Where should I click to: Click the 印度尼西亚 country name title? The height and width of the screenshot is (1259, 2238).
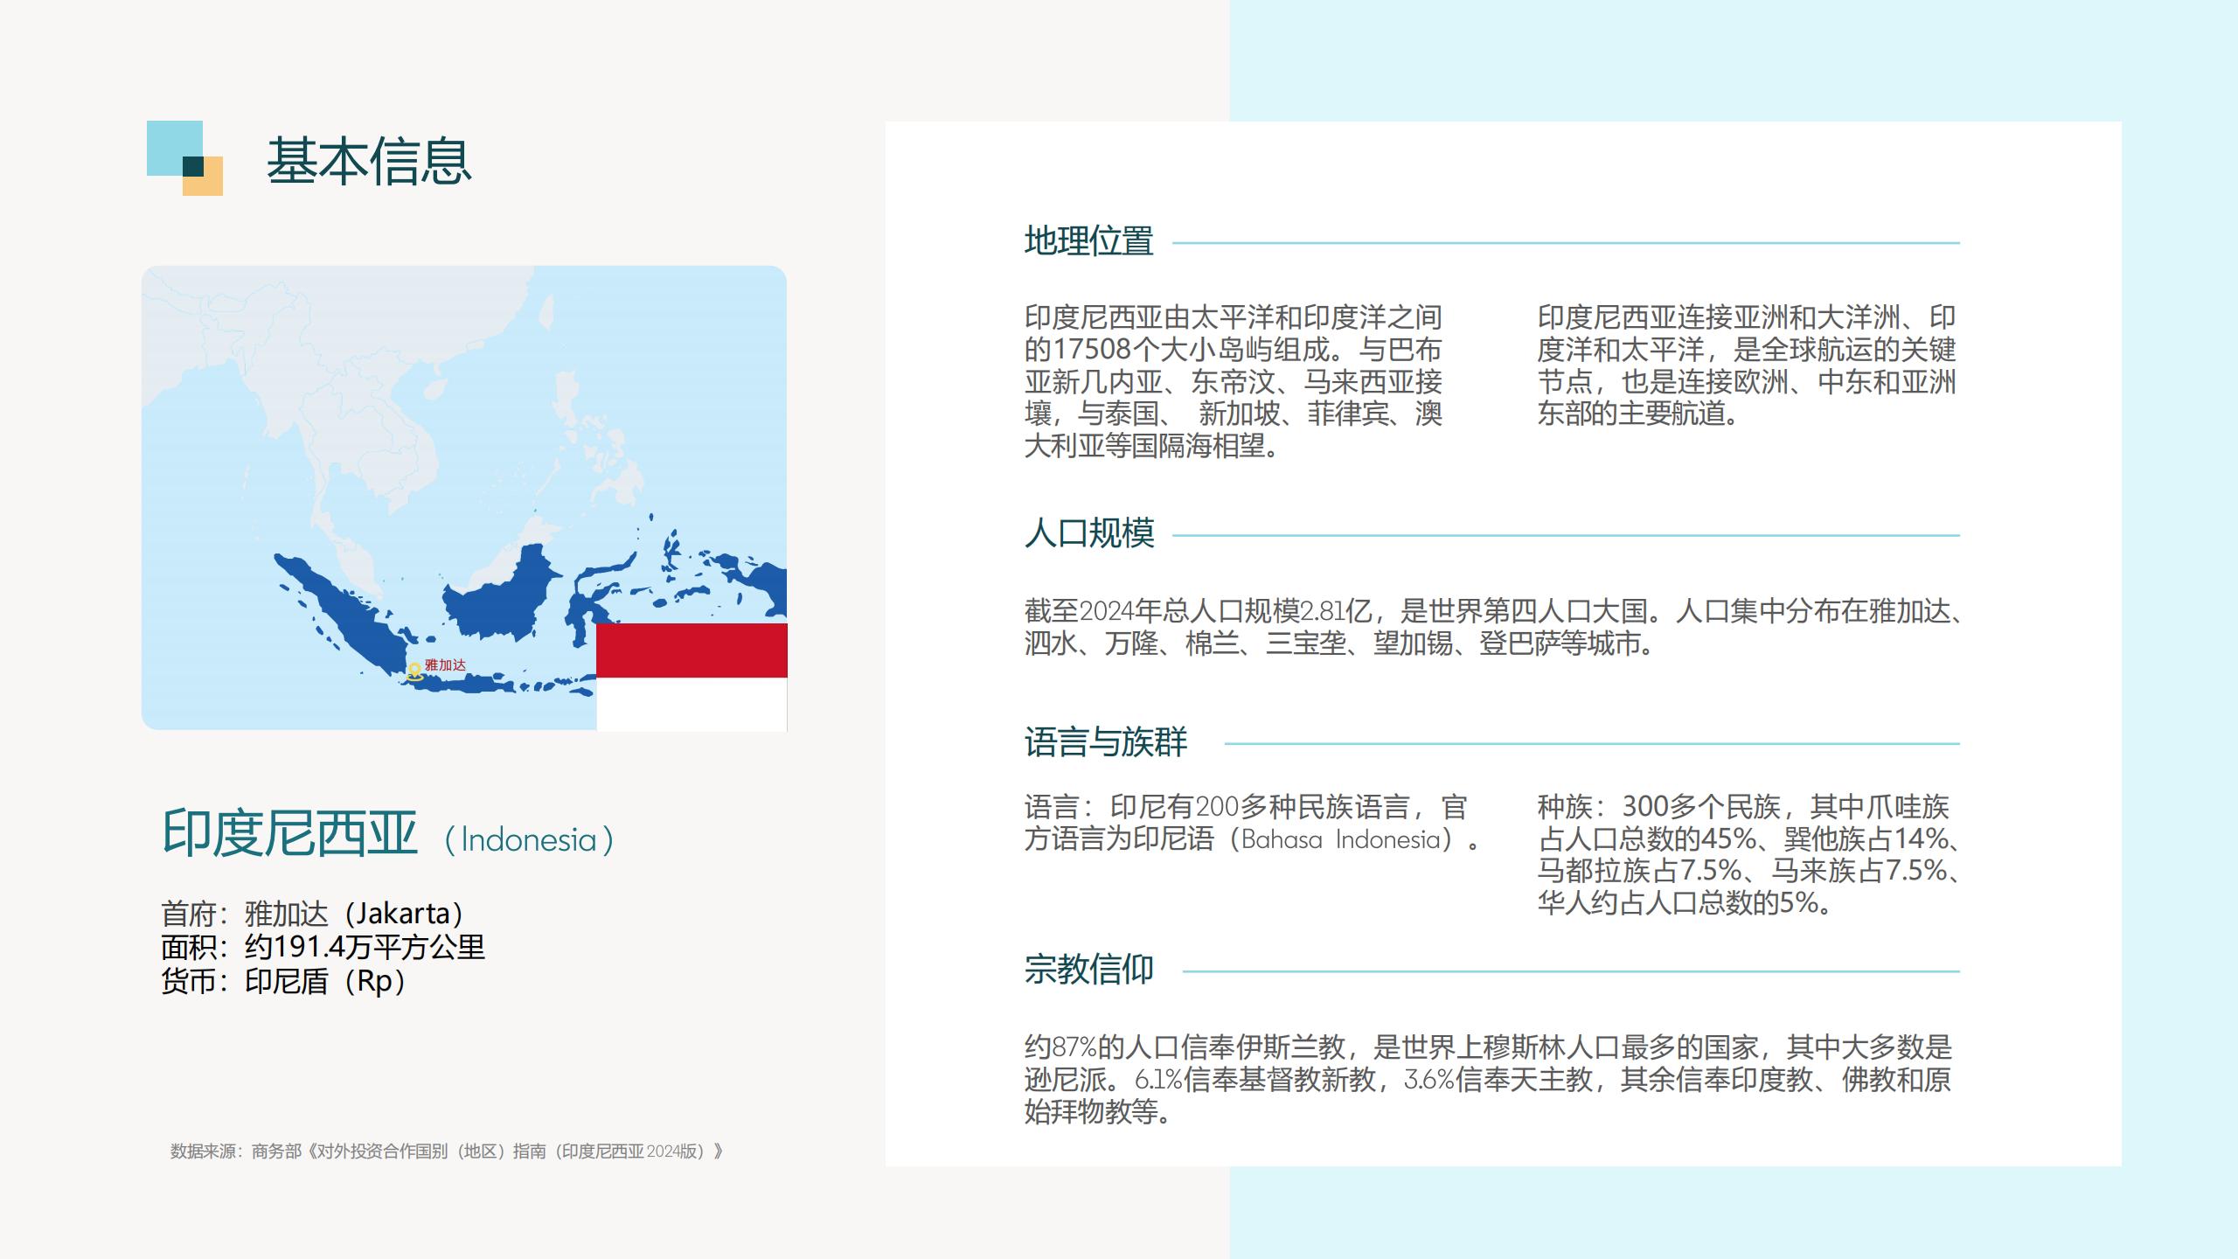[x=289, y=833]
